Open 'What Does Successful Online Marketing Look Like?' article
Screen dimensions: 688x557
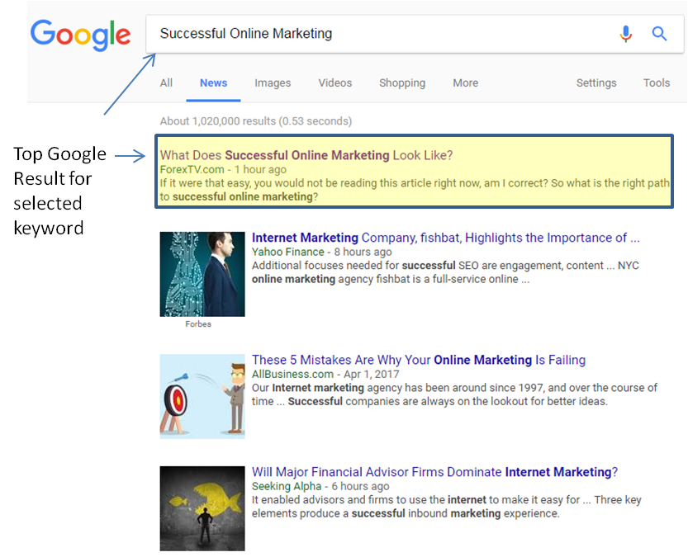pos(306,155)
